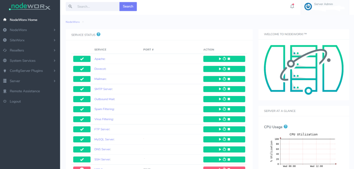This screenshot has width=354, height=169.
Task: Click the Mailman green status checkmark
Action: [x=82, y=79]
